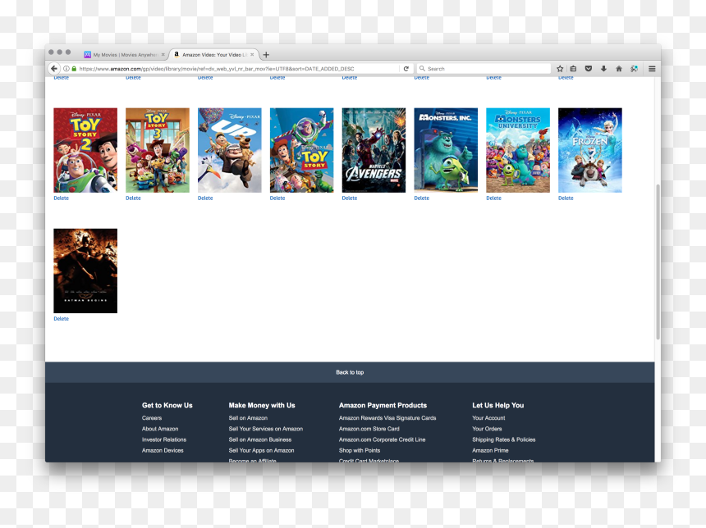Open the About Amazon footer link

(160, 429)
